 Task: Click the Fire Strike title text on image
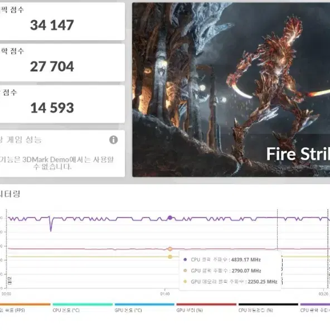click(298, 154)
